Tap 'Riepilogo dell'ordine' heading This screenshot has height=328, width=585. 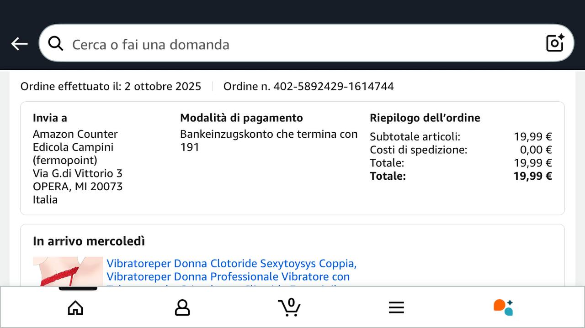pyautogui.click(x=425, y=118)
